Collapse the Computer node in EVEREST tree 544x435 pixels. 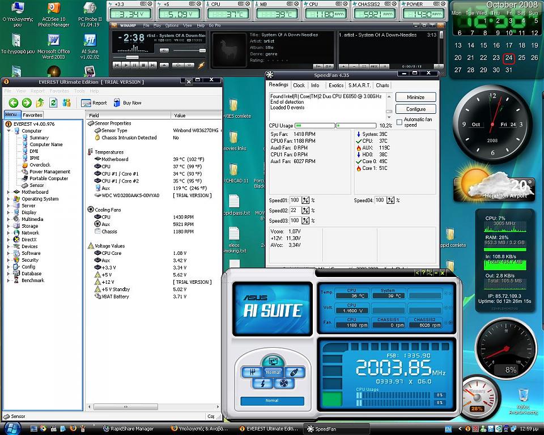[x=8, y=131]
